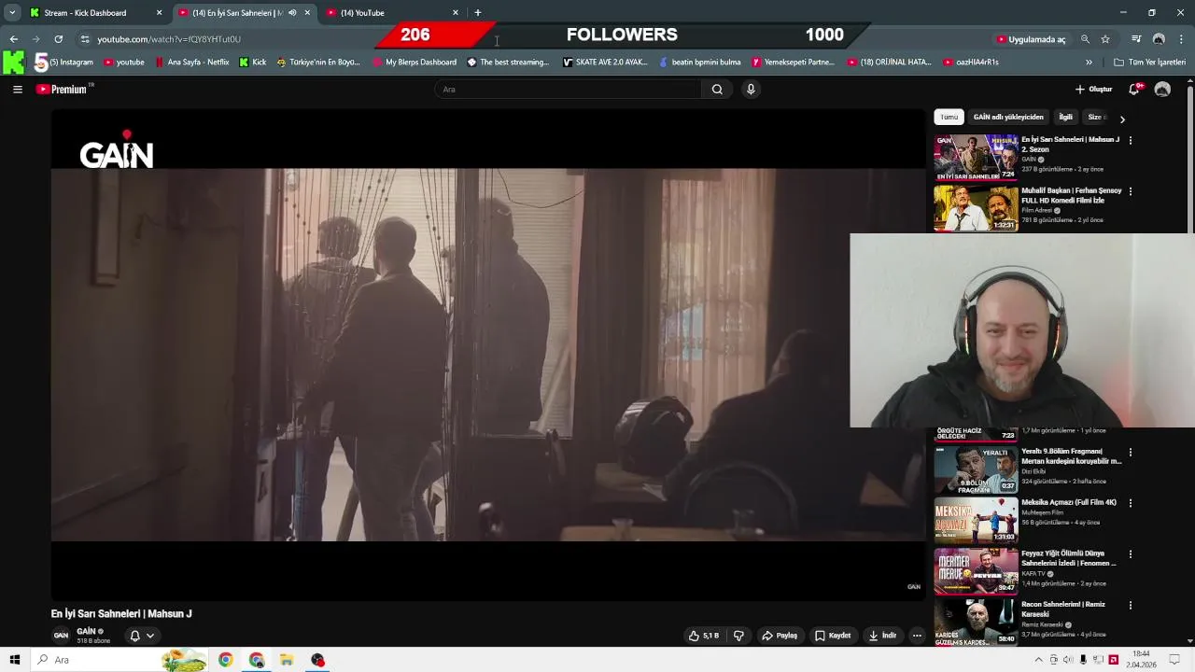The width and height of the screenshot is (1195, 672).
Task: Open options for Muhalif Başkan video
Action: click(1131, 191)
